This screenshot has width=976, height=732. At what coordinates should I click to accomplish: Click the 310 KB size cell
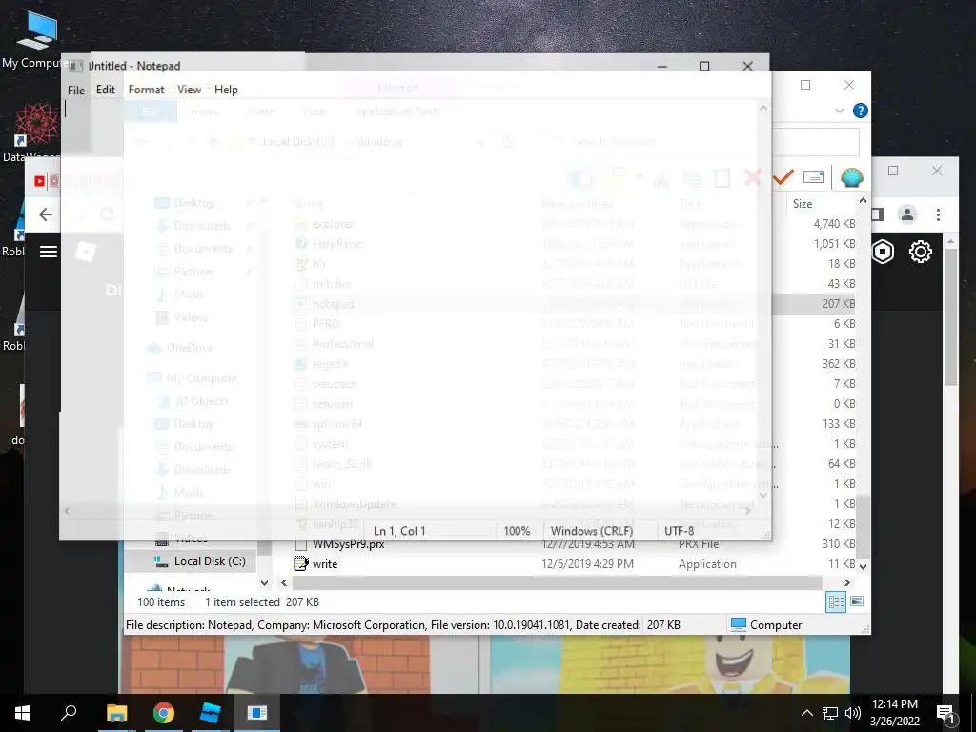(x=839, y=544)
